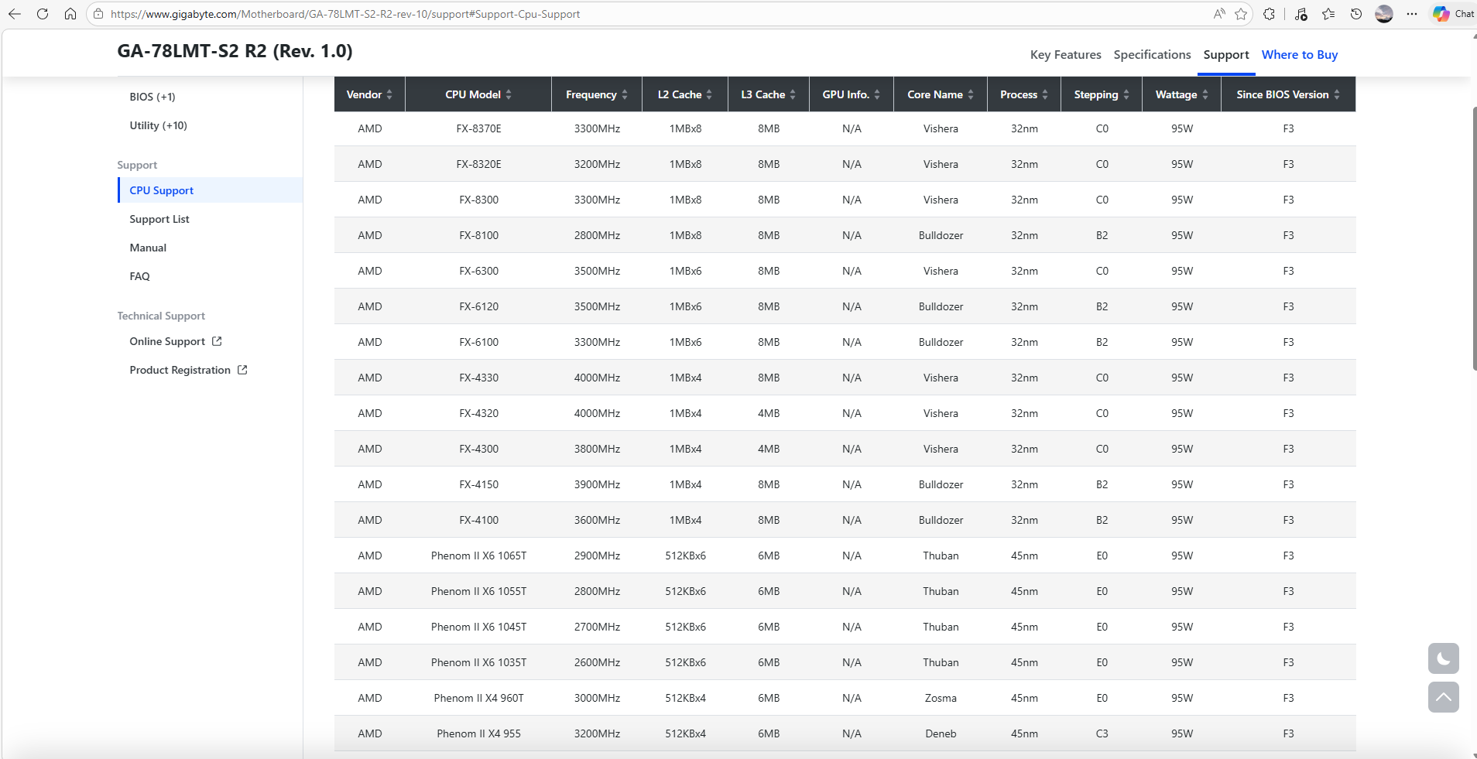Open Copilot Chat sidebar
This screenshot has width=1477, height=759.
pos(1453,14)
